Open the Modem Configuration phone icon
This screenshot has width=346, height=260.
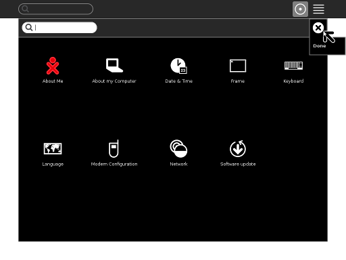coord(114,148)
